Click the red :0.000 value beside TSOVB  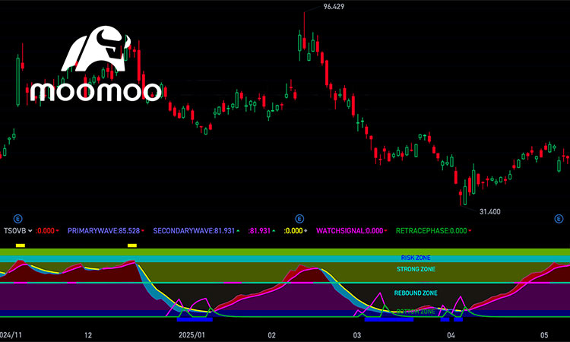(x=45, y=231)
